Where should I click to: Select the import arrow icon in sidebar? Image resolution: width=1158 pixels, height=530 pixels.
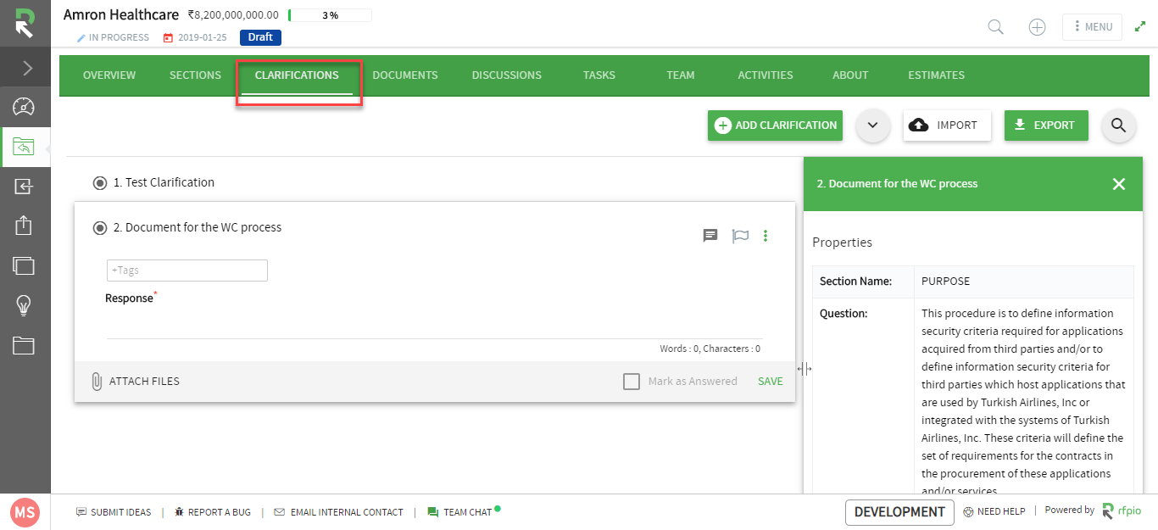24,187
